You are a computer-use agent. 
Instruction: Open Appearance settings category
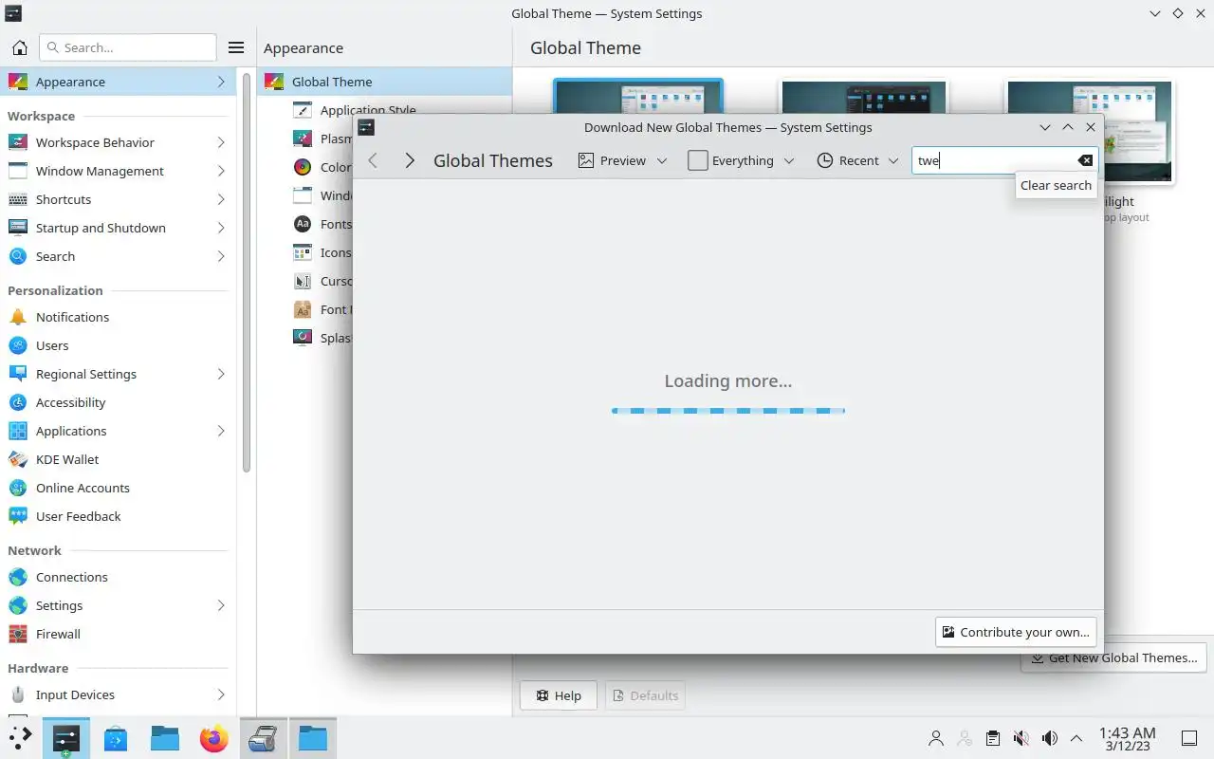(x=118, y=82)
